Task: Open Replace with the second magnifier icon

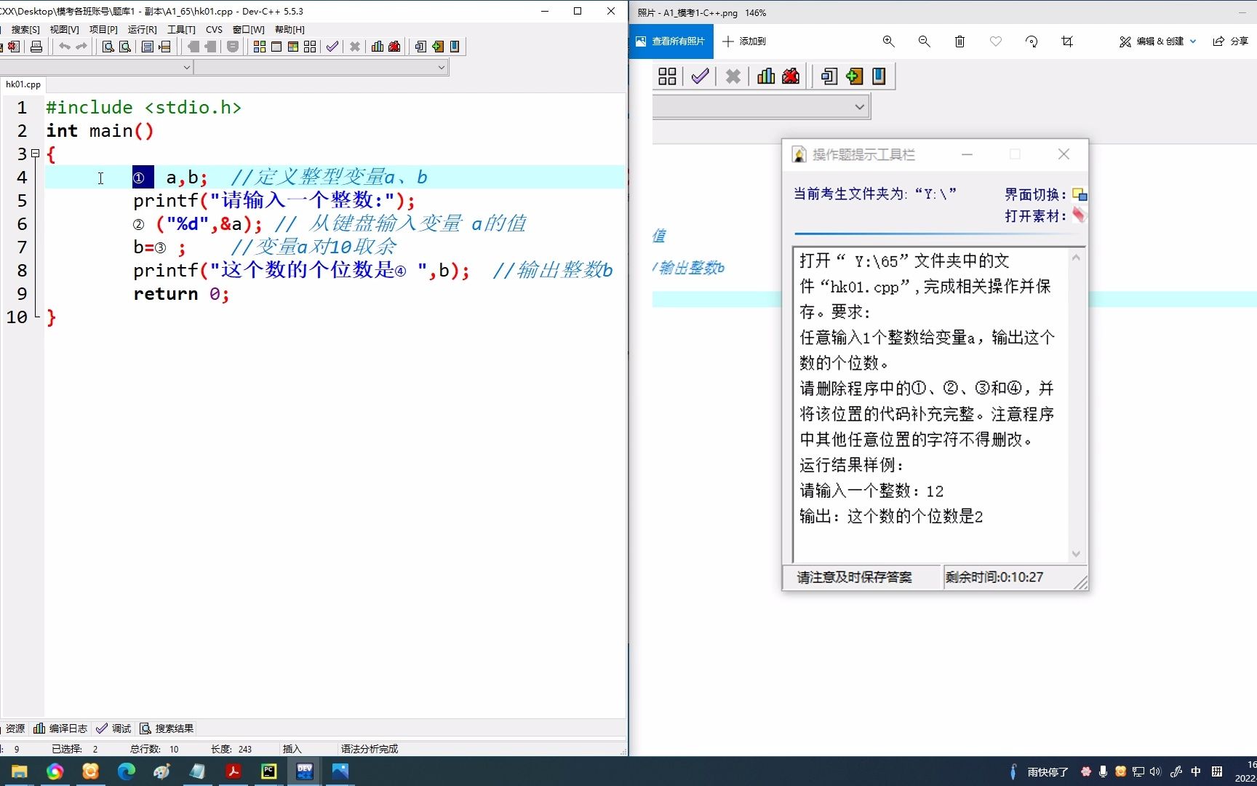Action: point(125,47)
